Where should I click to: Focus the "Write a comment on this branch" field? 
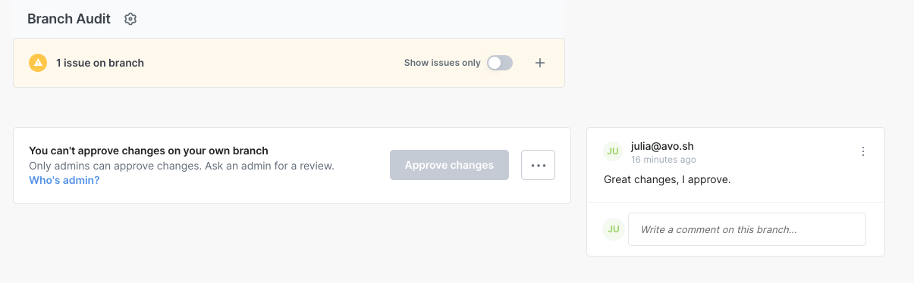point(747,229)
